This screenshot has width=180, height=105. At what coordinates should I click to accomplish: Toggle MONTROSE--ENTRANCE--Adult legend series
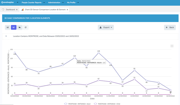[77, 104]
